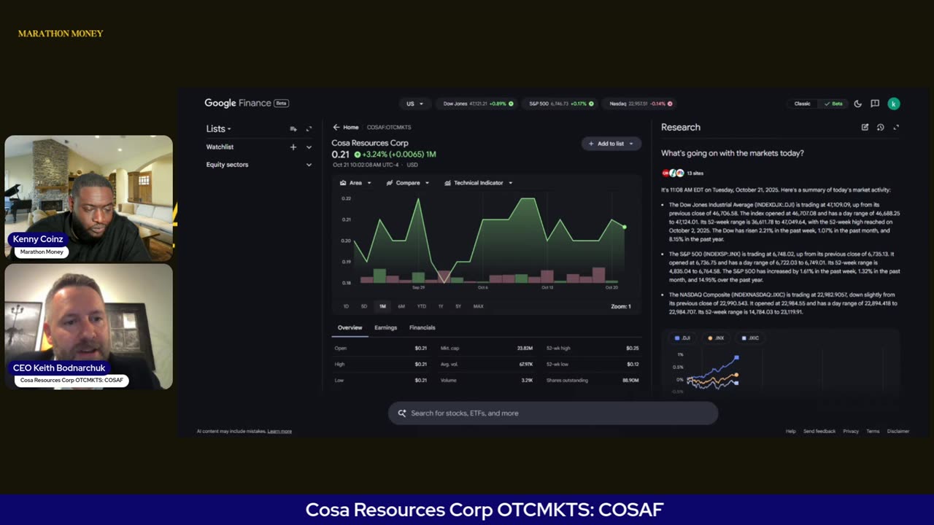Open the Area chart type dropdown
Image resolution: width=934 pixels, height=525 pixels.
(x=355, y=183)
